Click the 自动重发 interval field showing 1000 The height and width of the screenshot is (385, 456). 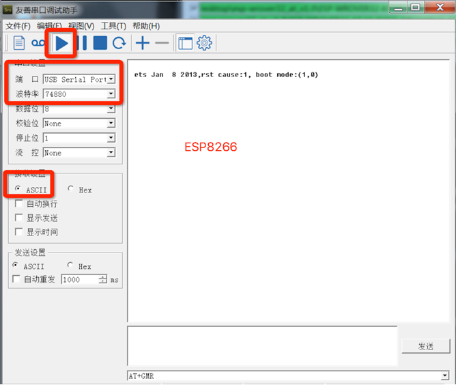pyautogui.click(x=79, y=279)
